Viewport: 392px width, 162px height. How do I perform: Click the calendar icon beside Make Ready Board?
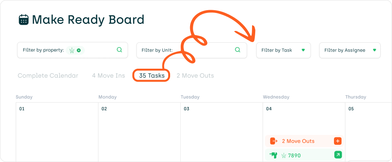[24, 20]
